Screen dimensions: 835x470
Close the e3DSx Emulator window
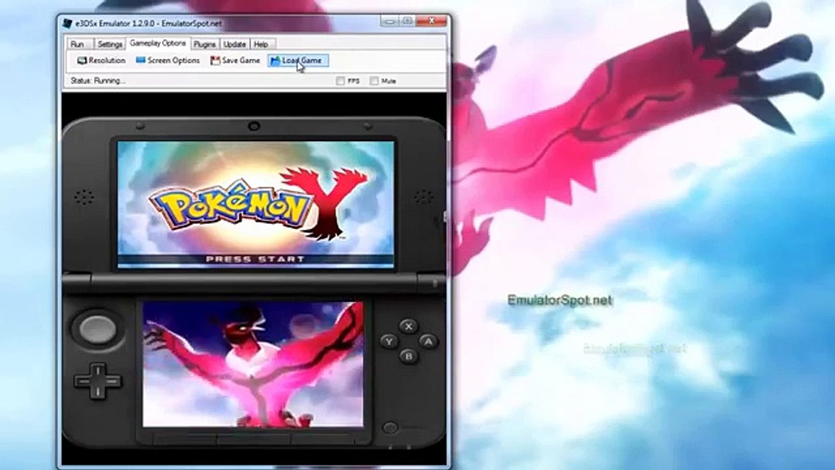click(x=431, y=21)
